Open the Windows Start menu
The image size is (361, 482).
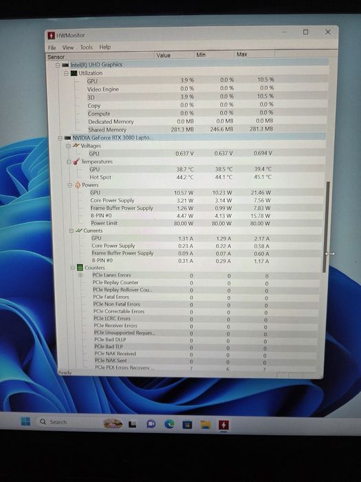[x=25, y=421]
